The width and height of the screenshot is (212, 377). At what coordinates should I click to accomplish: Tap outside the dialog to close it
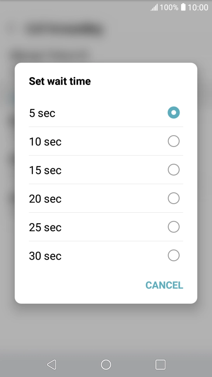pos(106,334)
